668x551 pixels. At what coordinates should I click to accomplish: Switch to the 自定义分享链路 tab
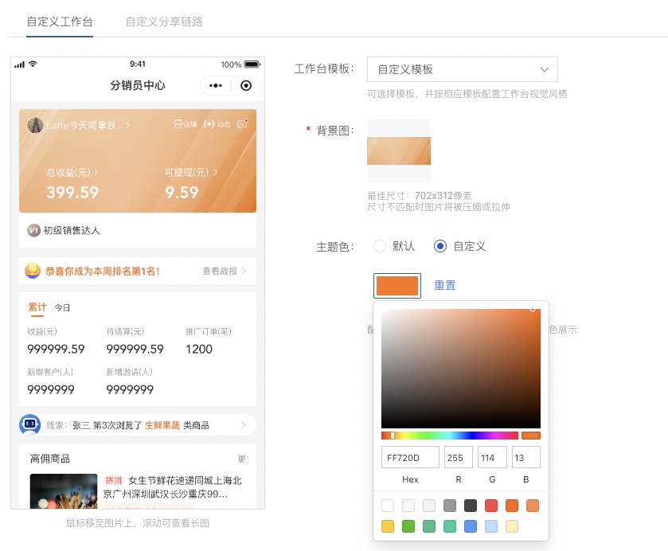coord(164,21)
